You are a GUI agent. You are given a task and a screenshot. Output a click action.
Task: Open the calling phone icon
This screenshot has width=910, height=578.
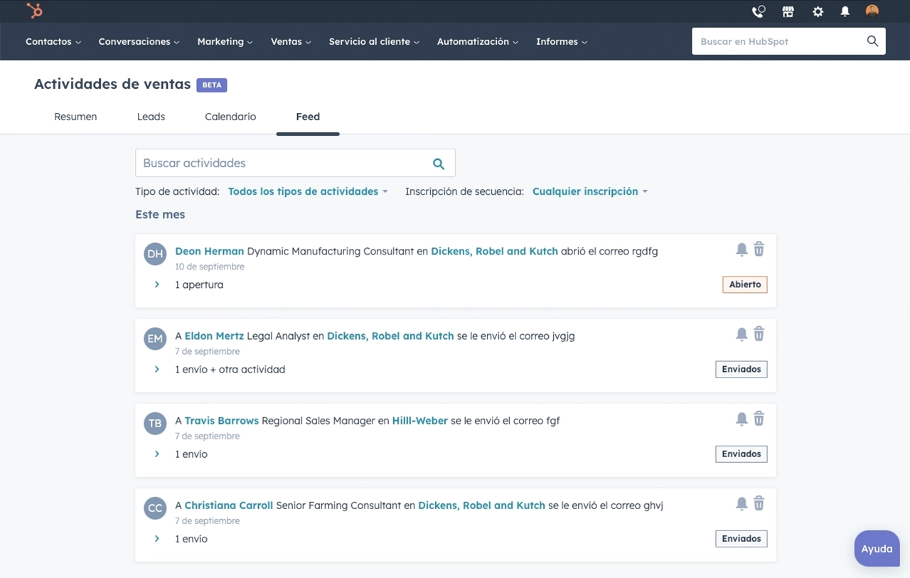pyautogui.click(x=759, y=11)
